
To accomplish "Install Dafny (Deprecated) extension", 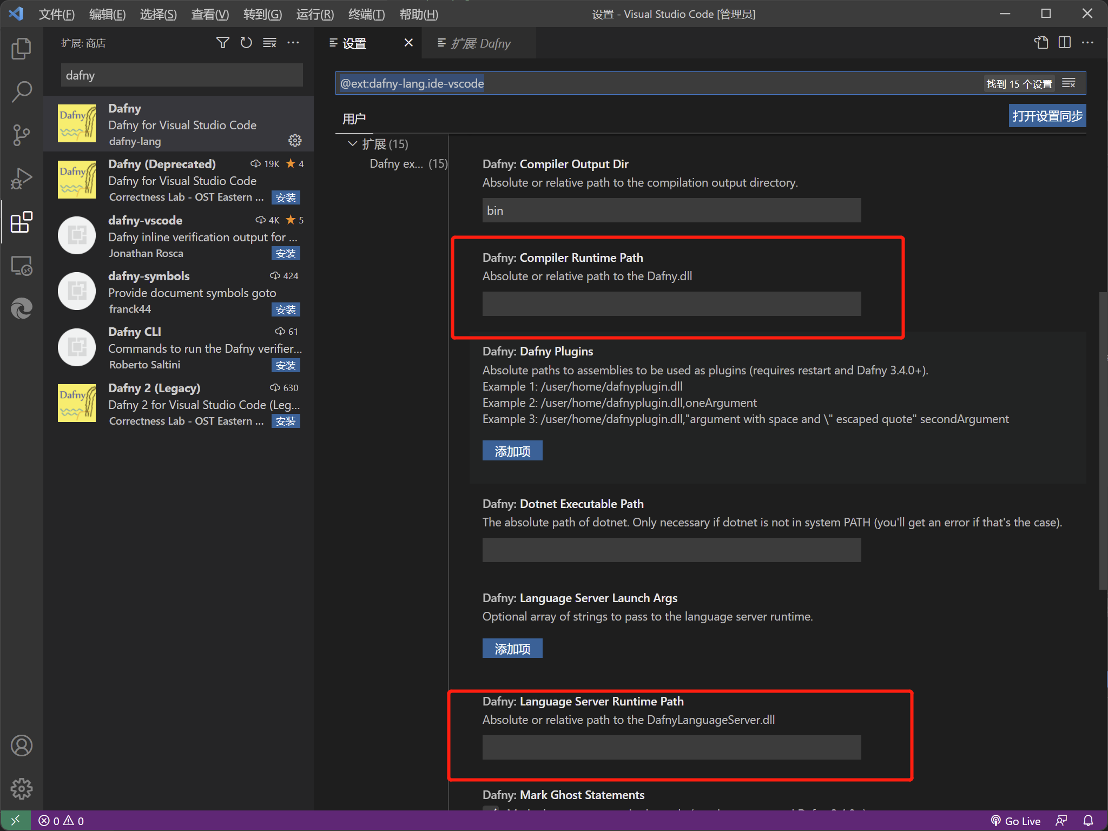I will tap(286, 197).
